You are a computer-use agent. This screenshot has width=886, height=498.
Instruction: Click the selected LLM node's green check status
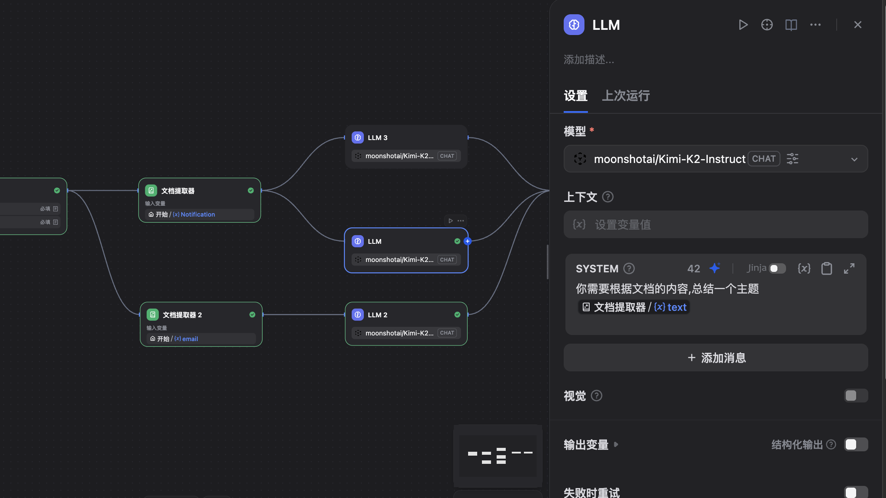pos(457,241)
